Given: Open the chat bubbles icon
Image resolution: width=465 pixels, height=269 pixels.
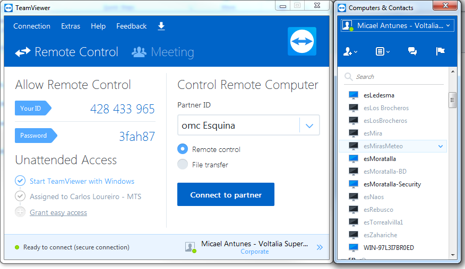Looking at the screenshot, I should [x=412, y=51].
